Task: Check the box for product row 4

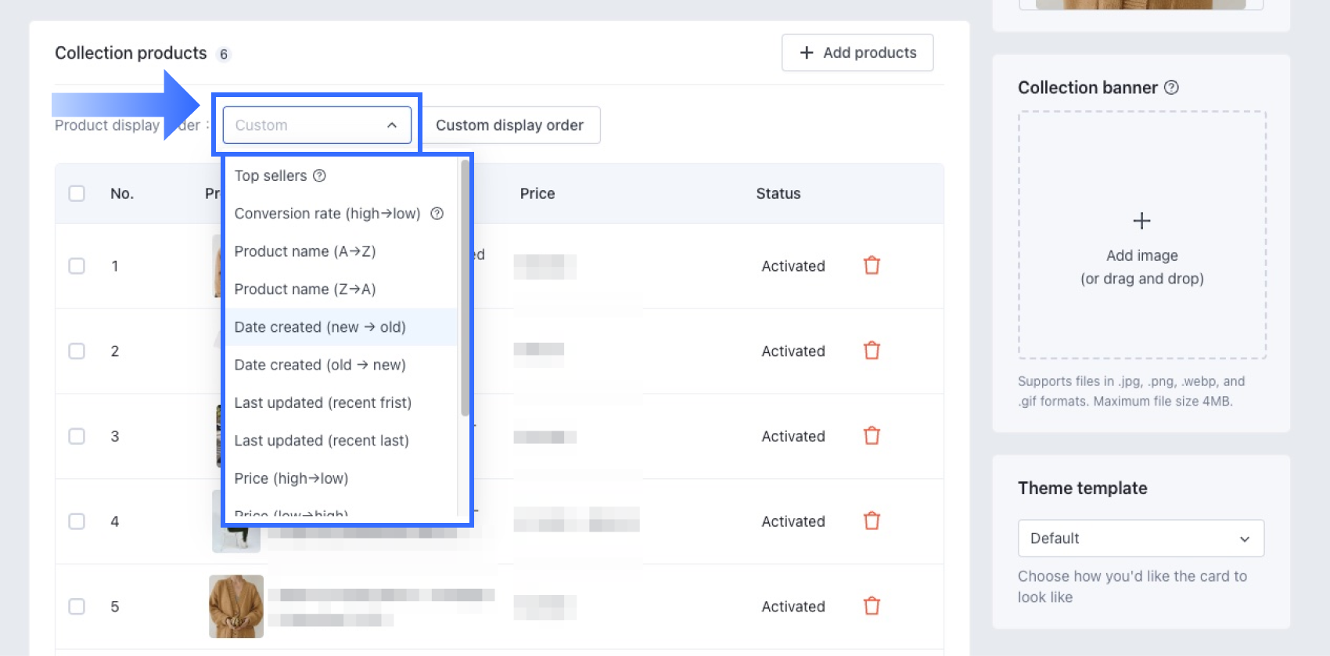Action: (x=77, y=521)
